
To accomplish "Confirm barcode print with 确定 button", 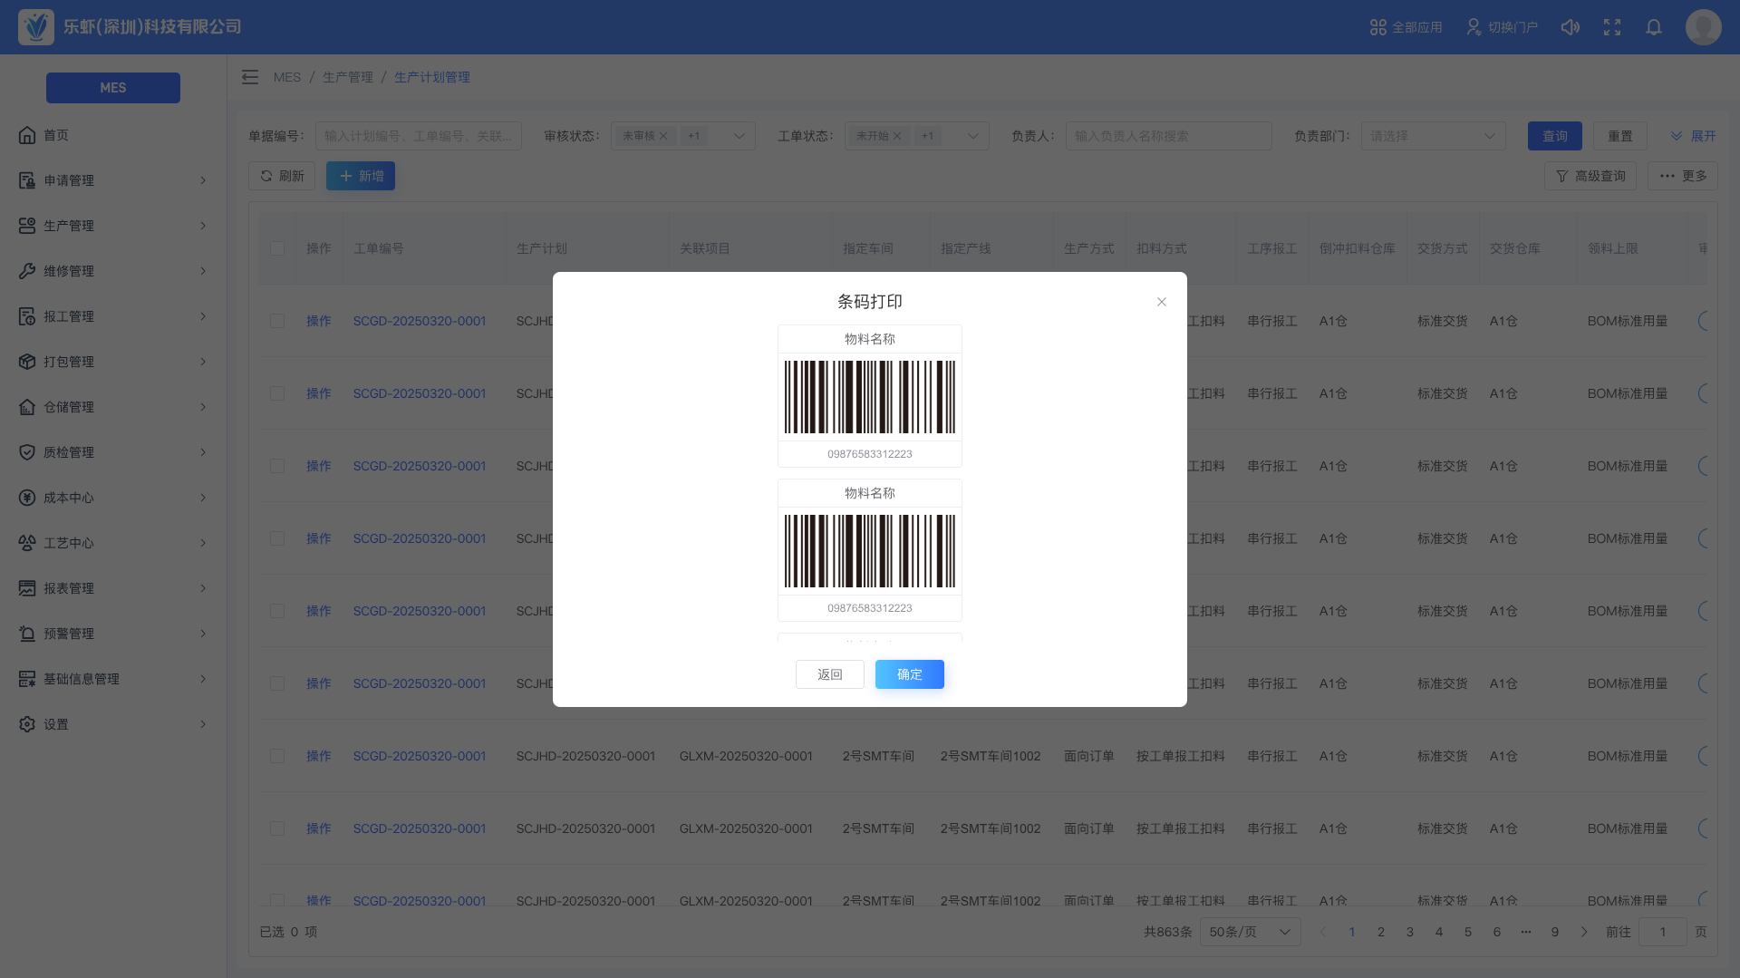I will (x=909, y=674).
